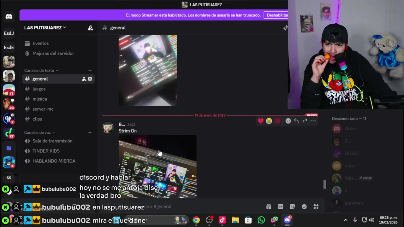Add a new voice channel

tap(90, 132)
